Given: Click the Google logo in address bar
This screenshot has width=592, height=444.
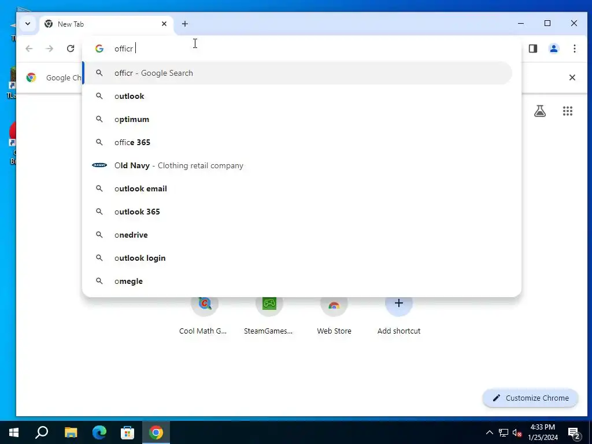Looking at the screenshot, I should coord(99,49).
